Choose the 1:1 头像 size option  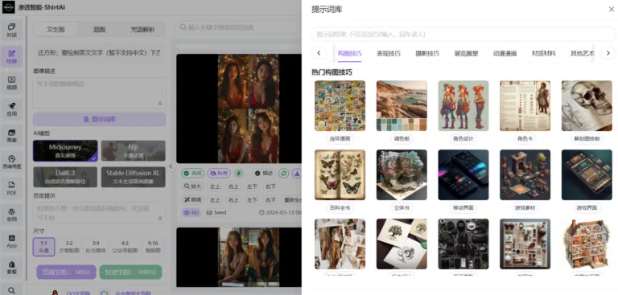coord(43,247)
